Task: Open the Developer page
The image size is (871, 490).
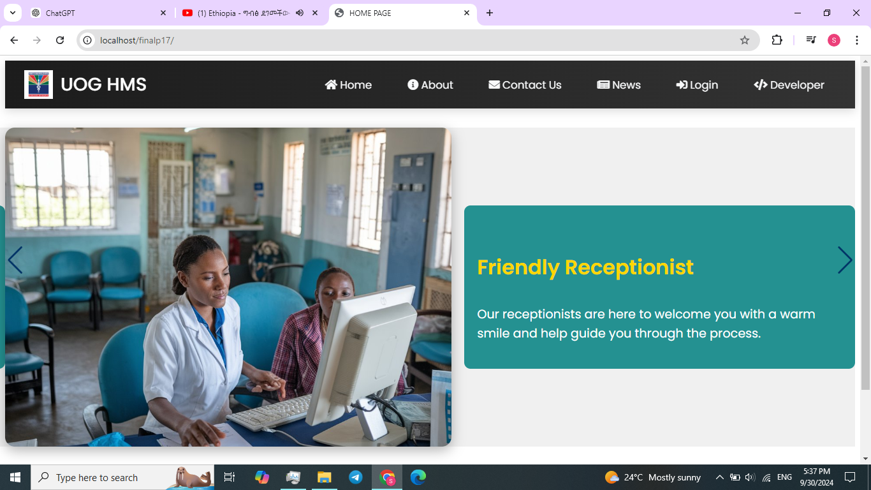Action: [789, 85]
